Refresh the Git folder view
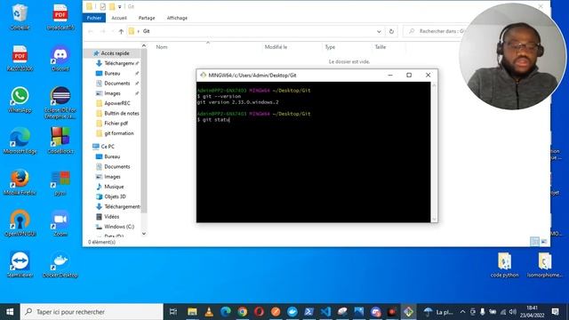The image size is (569, 320). click(391, 32)
